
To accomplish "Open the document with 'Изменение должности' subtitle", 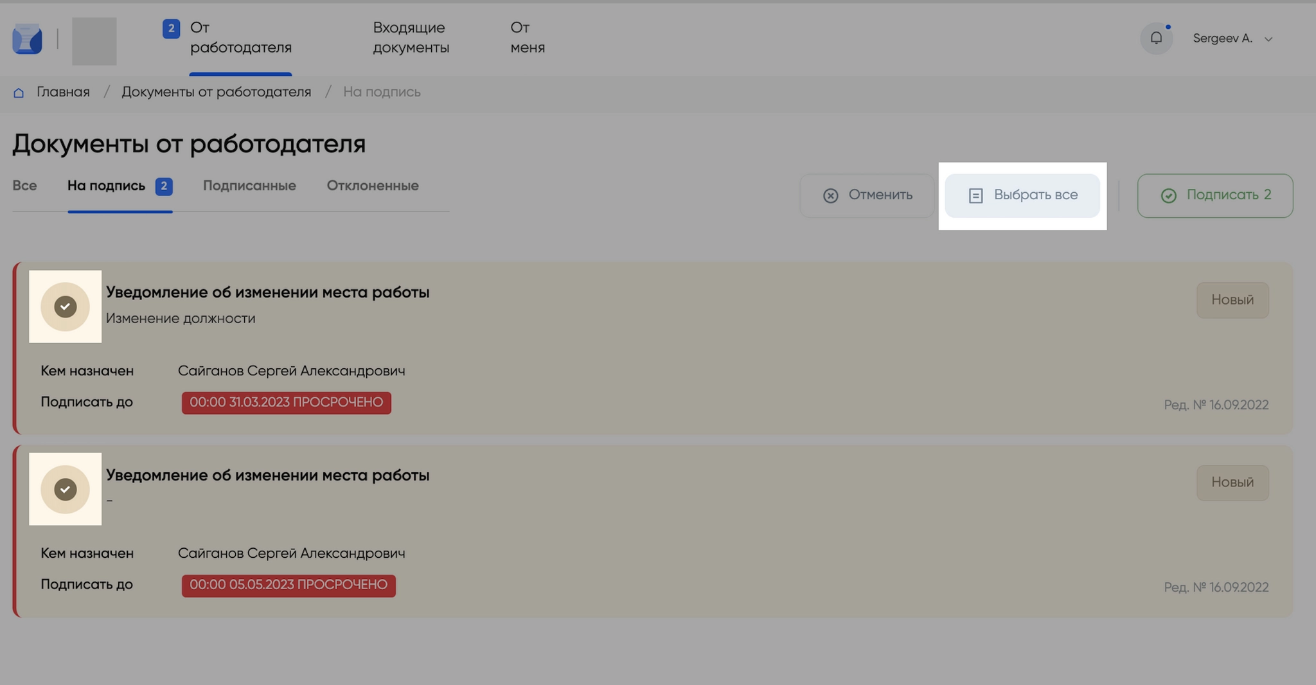I will tap(267, 292).
